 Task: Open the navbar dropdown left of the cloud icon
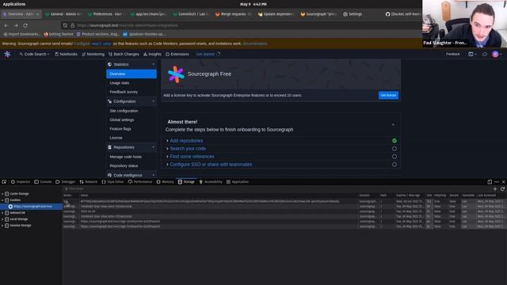pos(472,55)
